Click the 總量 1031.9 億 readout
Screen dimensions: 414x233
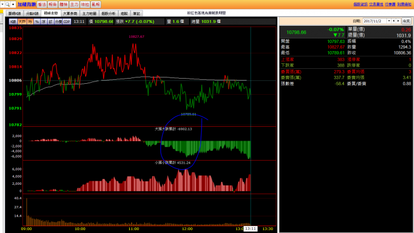206,22
